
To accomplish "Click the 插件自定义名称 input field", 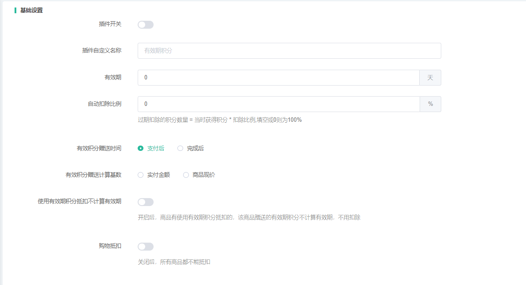I will [x=289, y=51].
